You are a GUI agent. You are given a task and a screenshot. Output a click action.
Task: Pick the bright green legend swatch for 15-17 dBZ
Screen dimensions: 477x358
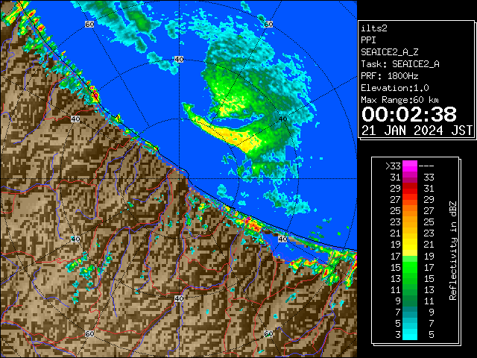point(410,267)
